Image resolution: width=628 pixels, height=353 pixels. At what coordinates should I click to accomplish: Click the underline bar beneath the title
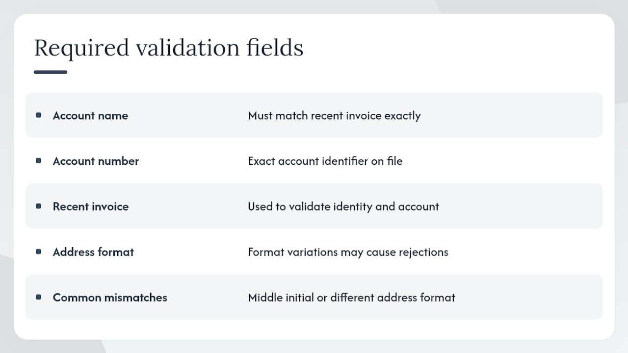(x=51, y=72)
